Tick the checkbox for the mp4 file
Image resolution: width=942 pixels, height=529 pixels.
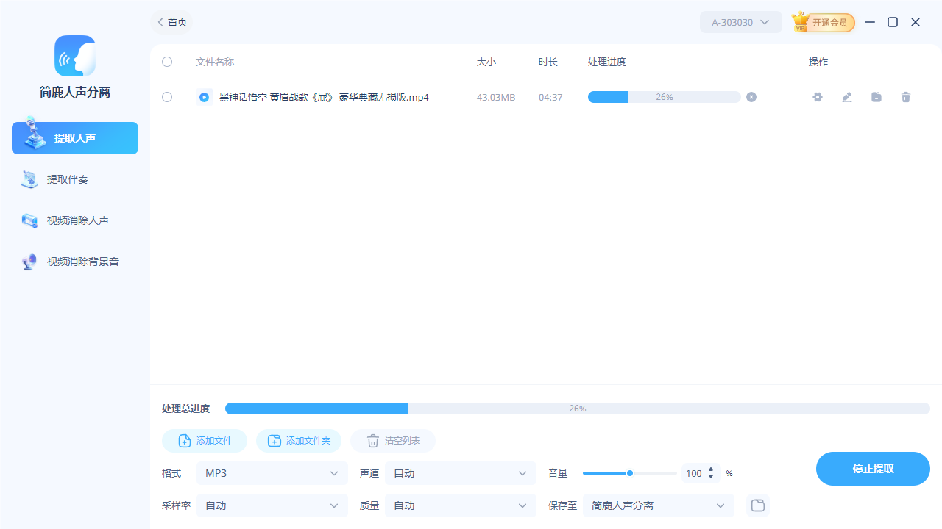click(167, 97)
